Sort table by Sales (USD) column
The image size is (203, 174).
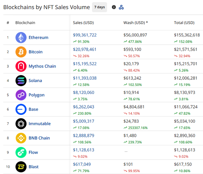(x=83, y=23)
